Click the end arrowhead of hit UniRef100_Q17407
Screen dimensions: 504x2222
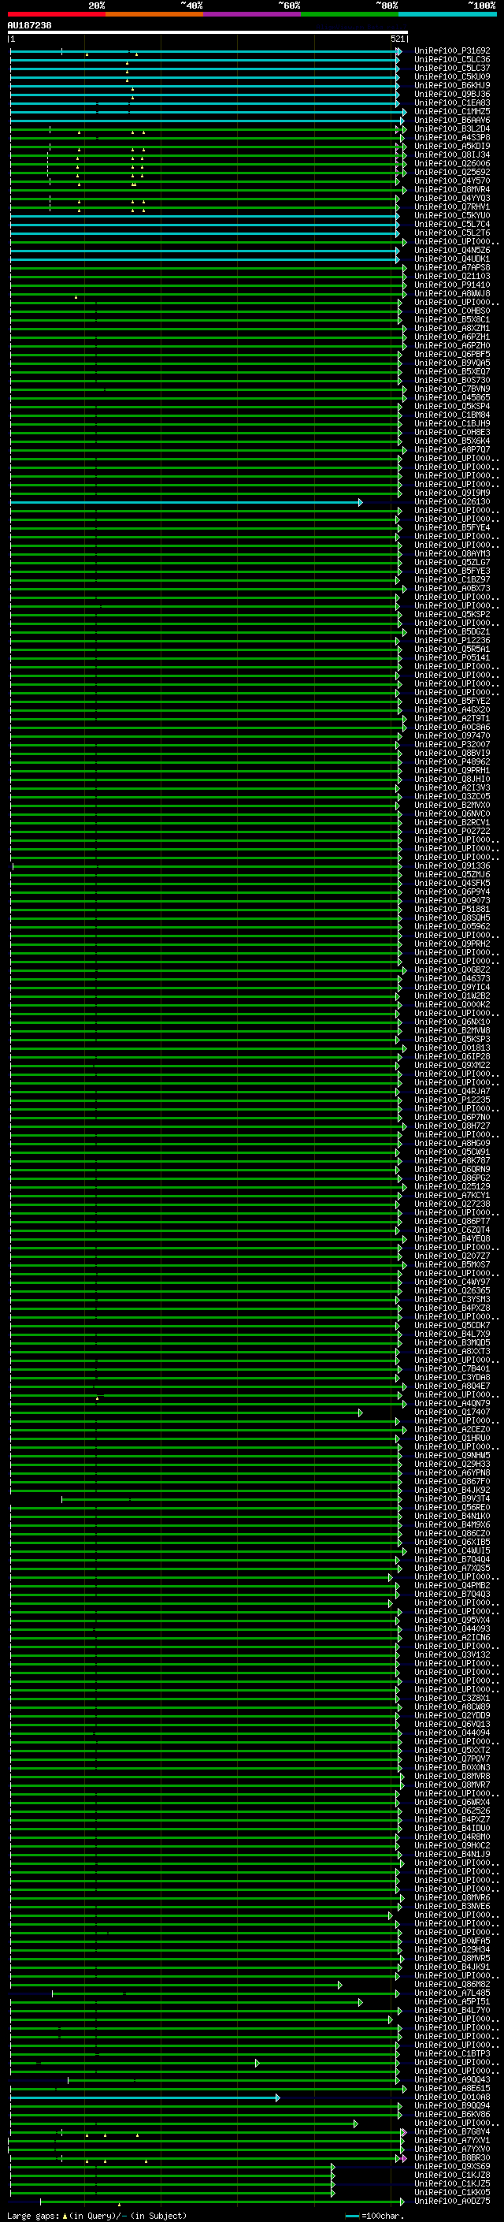point(360,1412)
